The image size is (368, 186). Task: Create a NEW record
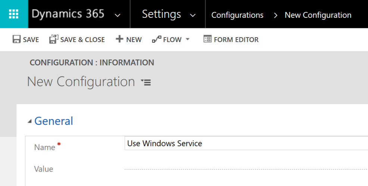click(x=134, y=40)
